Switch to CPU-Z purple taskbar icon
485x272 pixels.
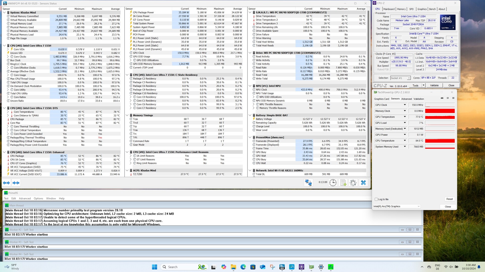(301, 267)
